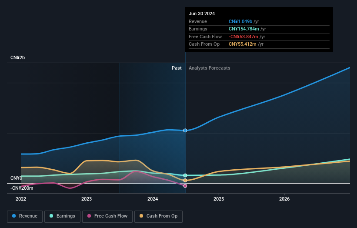Image resolution: width=357 pixels, height=228 pixels.
Task: Click the CN¥1.049b revenue value
Action: click(240, 21)
